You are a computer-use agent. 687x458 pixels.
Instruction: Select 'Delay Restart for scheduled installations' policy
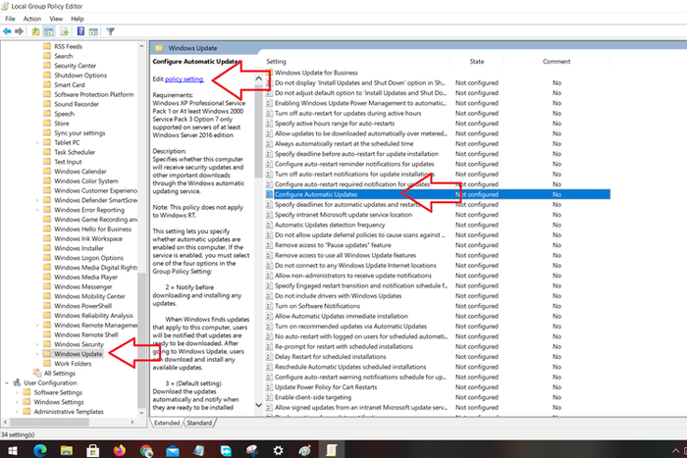[x=331, y=357]
